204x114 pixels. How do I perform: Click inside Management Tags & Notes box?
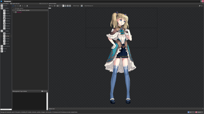(29, 101)
